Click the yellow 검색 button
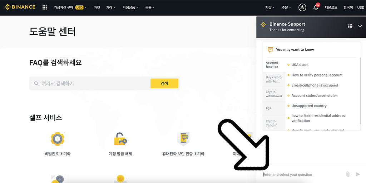The height and width of the screenshot is (183, 366). [164, 83]
